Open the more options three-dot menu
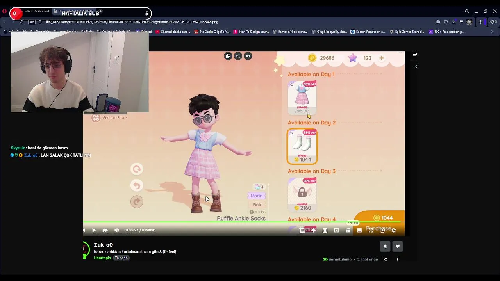The height and width of the screenshot is (281, 500). point(398,259)
